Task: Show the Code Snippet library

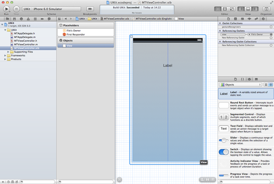Action: 242,79
